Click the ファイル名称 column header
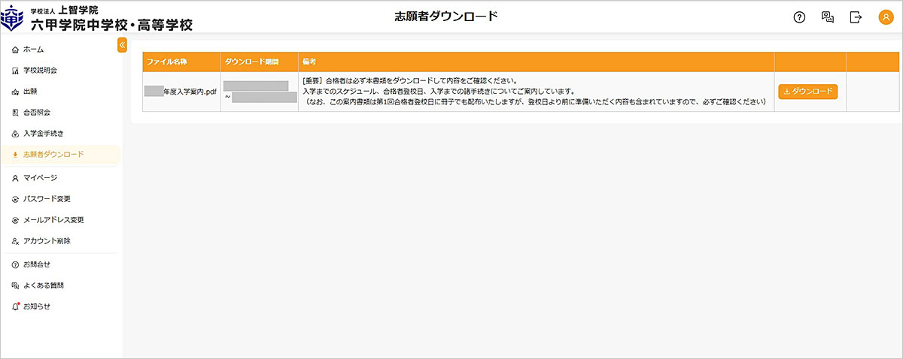Image resolution: width=903 pixels, height=359 pixels. pos(166,61)
